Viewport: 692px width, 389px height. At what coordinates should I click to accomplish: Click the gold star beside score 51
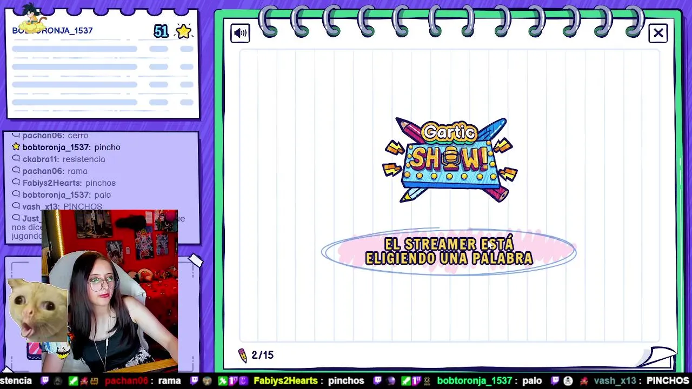point(183,31)
